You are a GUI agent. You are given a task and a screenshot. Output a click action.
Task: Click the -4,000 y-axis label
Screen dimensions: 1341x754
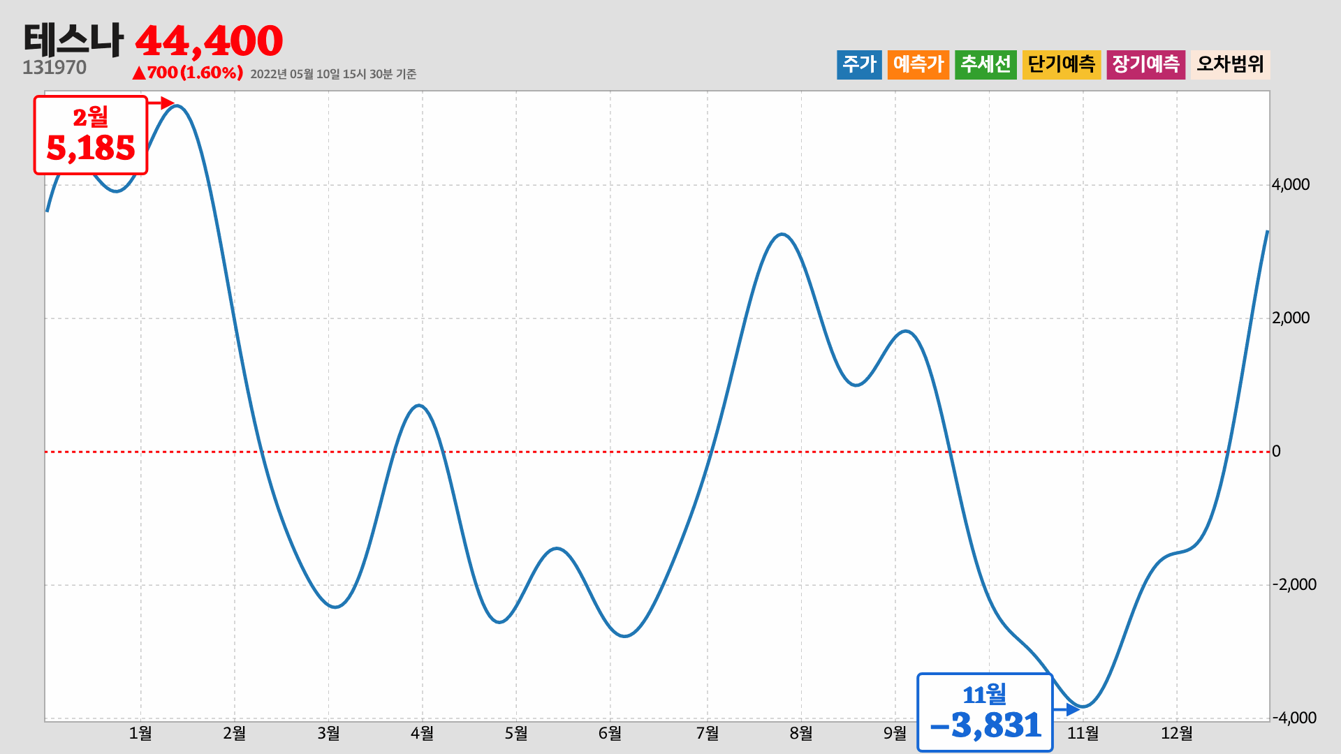pyautogui.click(x=1294, y=718)
